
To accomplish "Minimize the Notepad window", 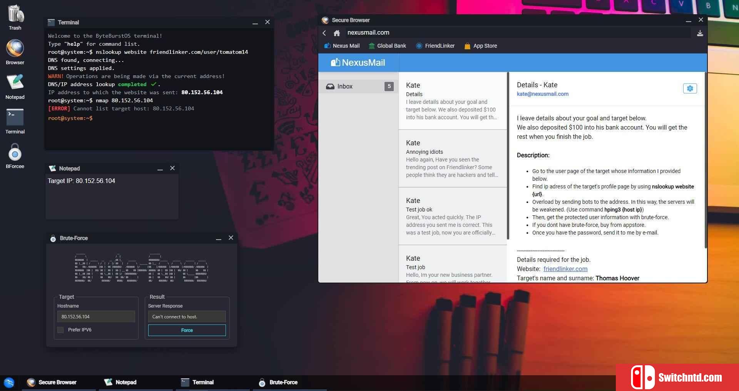I will click(160, 169).
